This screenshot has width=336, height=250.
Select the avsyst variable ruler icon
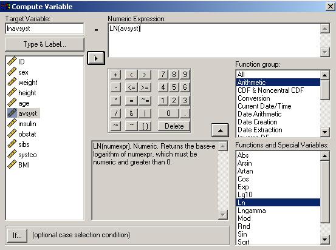point(12,113)
